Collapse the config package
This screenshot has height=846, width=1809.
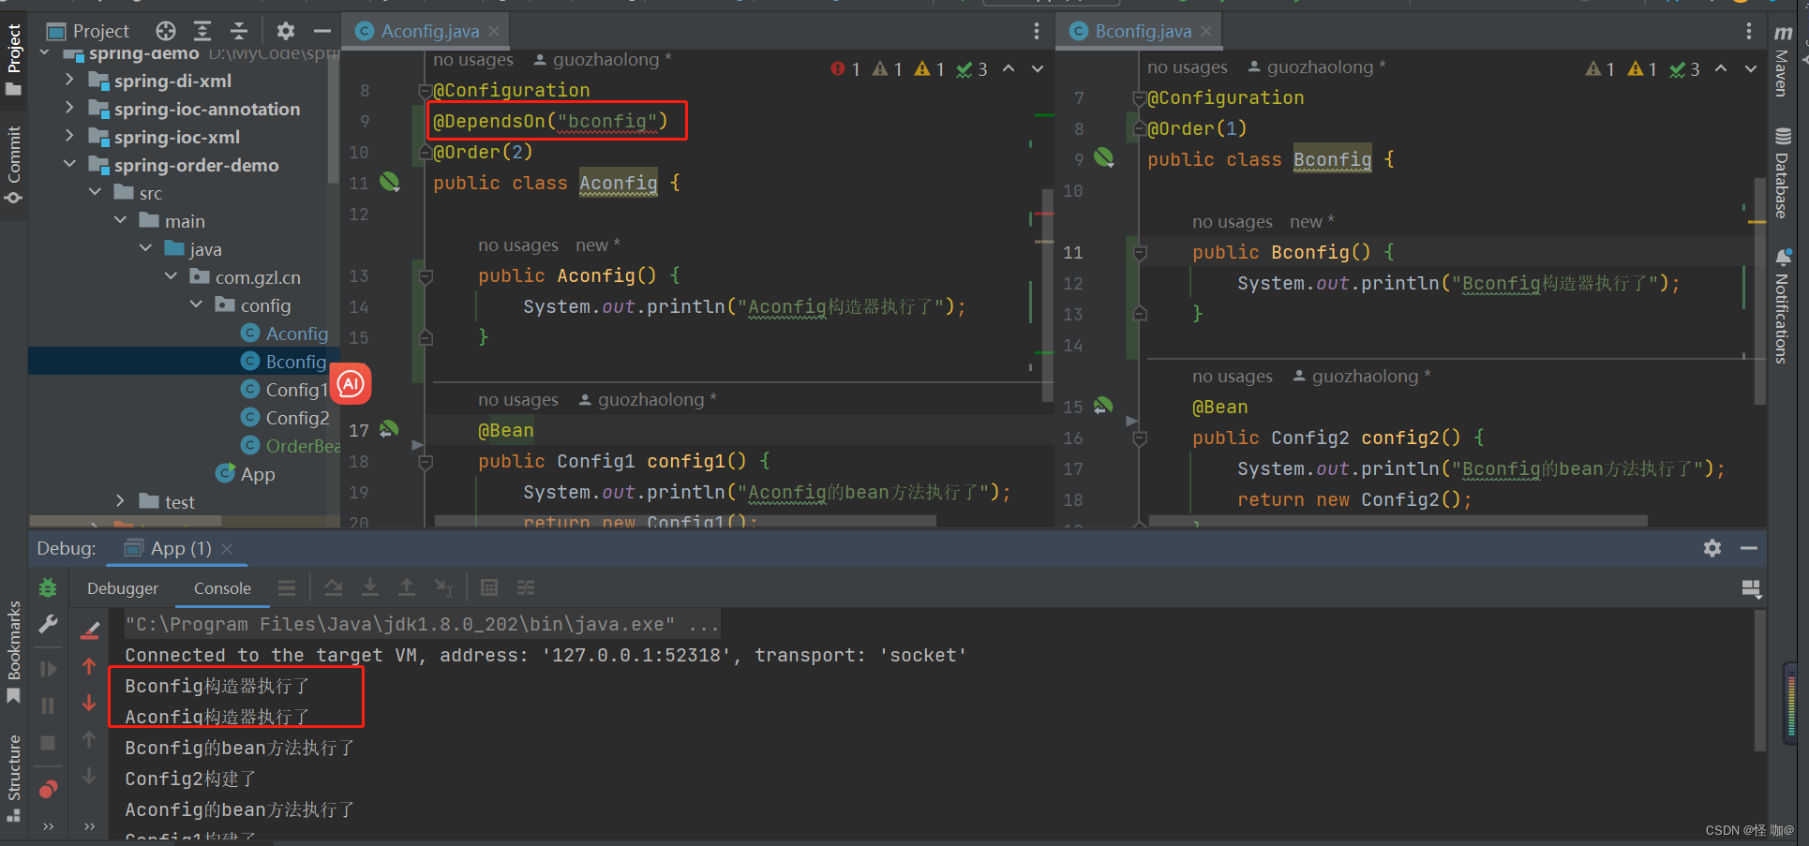coord(196,304)
